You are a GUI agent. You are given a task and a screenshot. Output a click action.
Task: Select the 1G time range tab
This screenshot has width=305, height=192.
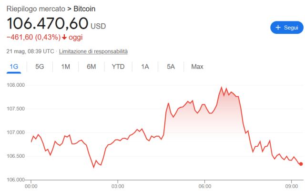14,67
